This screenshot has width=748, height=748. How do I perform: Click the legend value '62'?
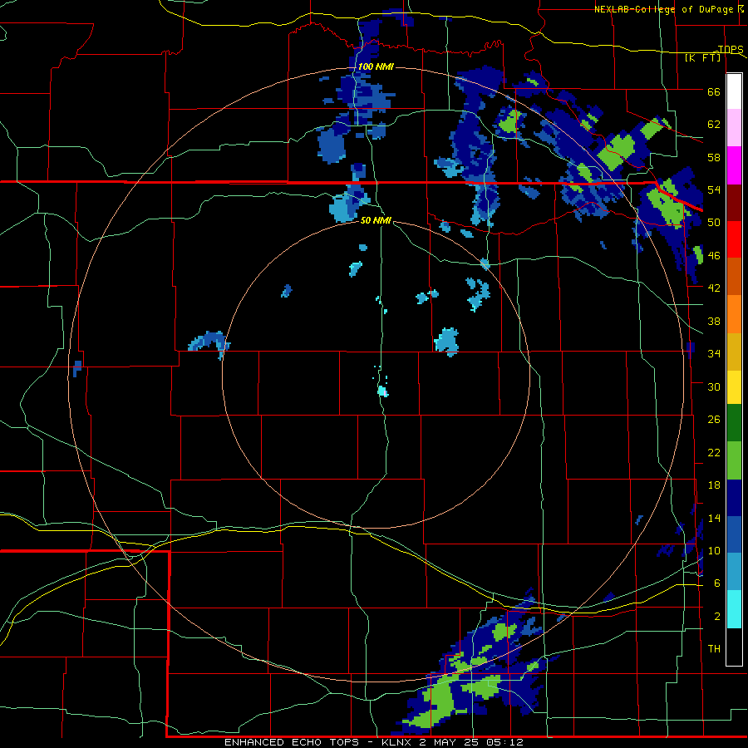(714, 125)
